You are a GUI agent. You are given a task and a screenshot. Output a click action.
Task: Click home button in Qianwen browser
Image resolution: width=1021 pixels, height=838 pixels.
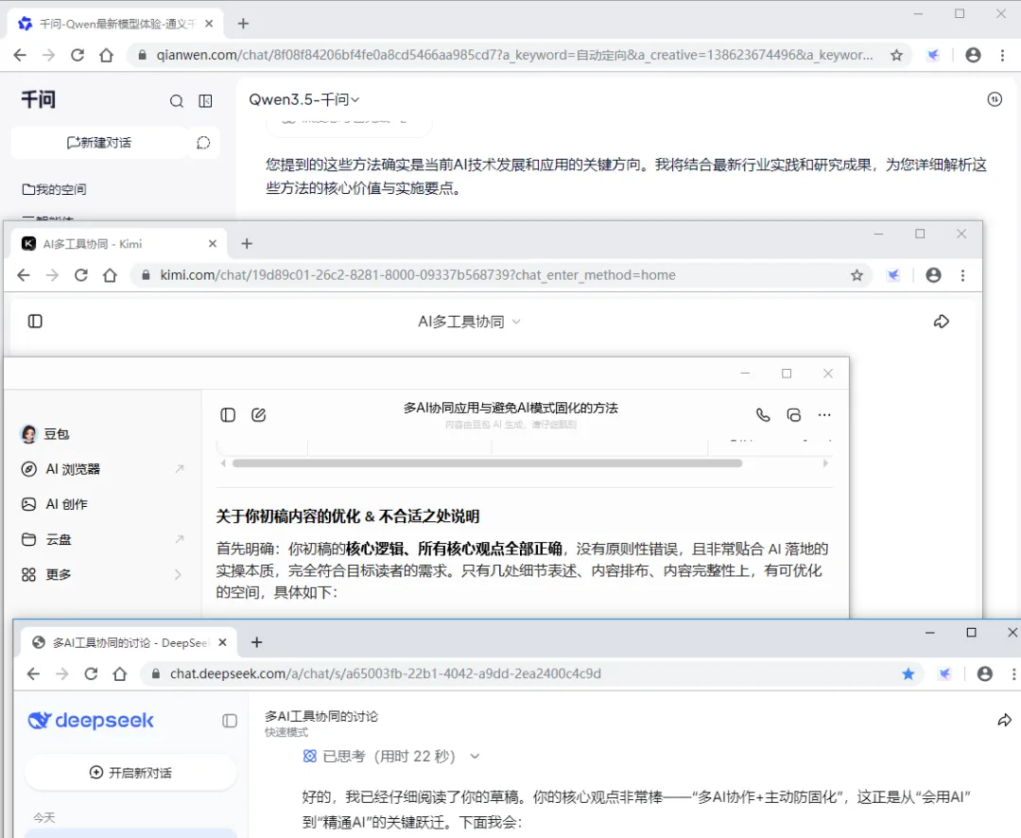[106, 56]
